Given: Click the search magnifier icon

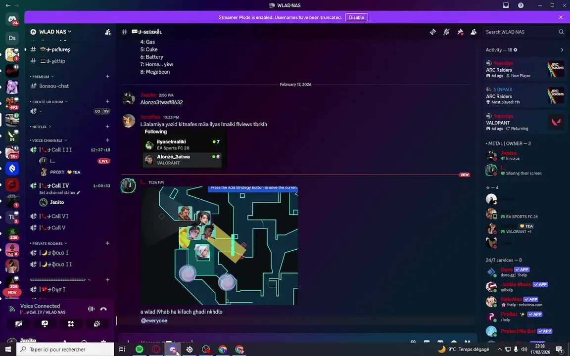Looking at the screenshot, I should [x=561, y=32].
